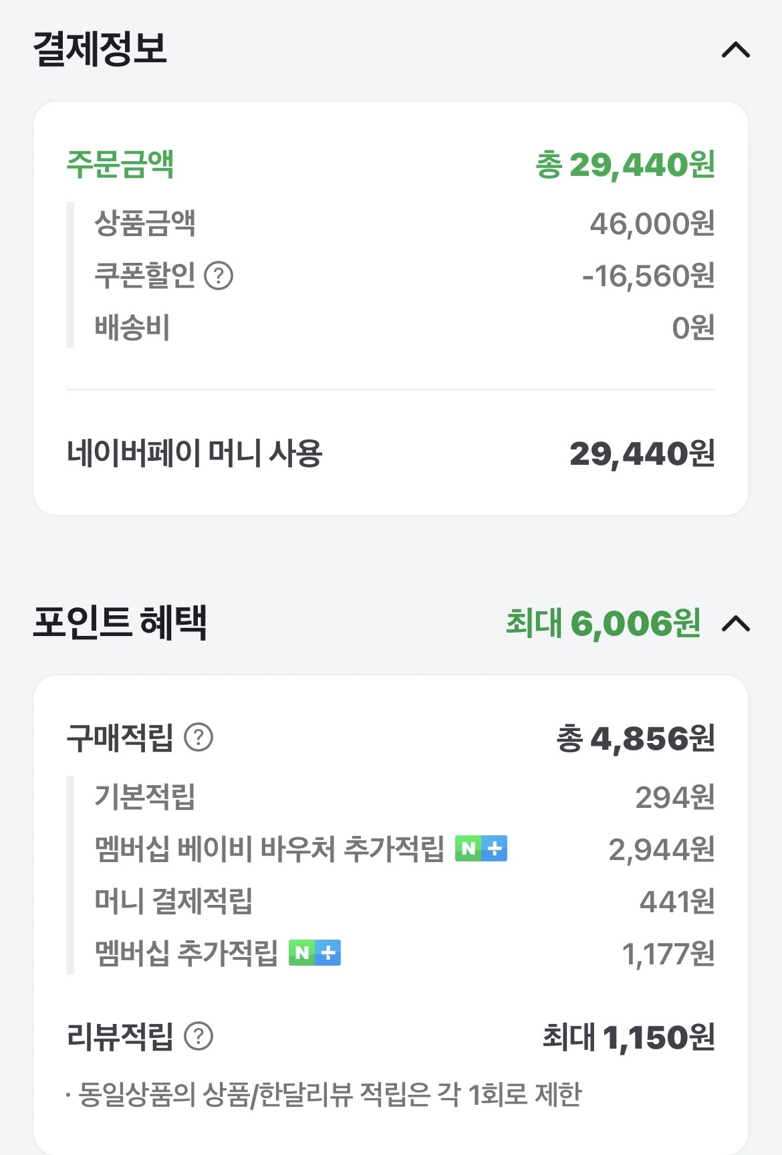
Task: Collapse the 포인트 혜택 section chevron
Action: point(736,623)
